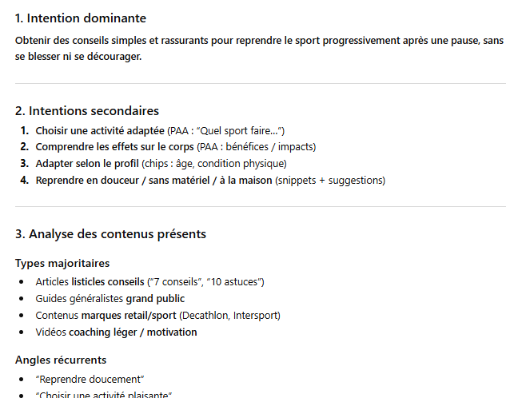Image resolution: width=518 pixels, height=398 pixels.
Task: Click the "3. Analyse des contenus présents" heading
Action: coord(110,234)
